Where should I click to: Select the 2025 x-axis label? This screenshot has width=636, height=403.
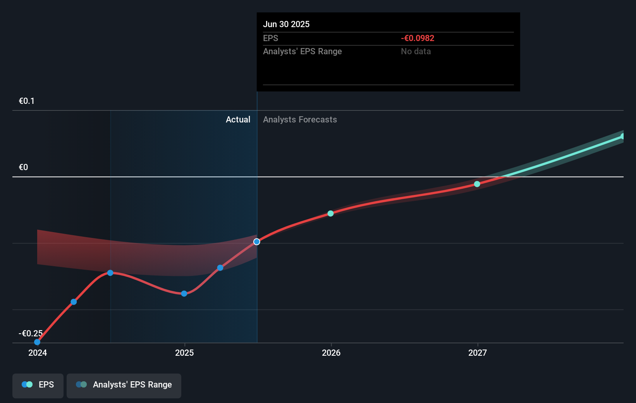(x=185, y=353)
